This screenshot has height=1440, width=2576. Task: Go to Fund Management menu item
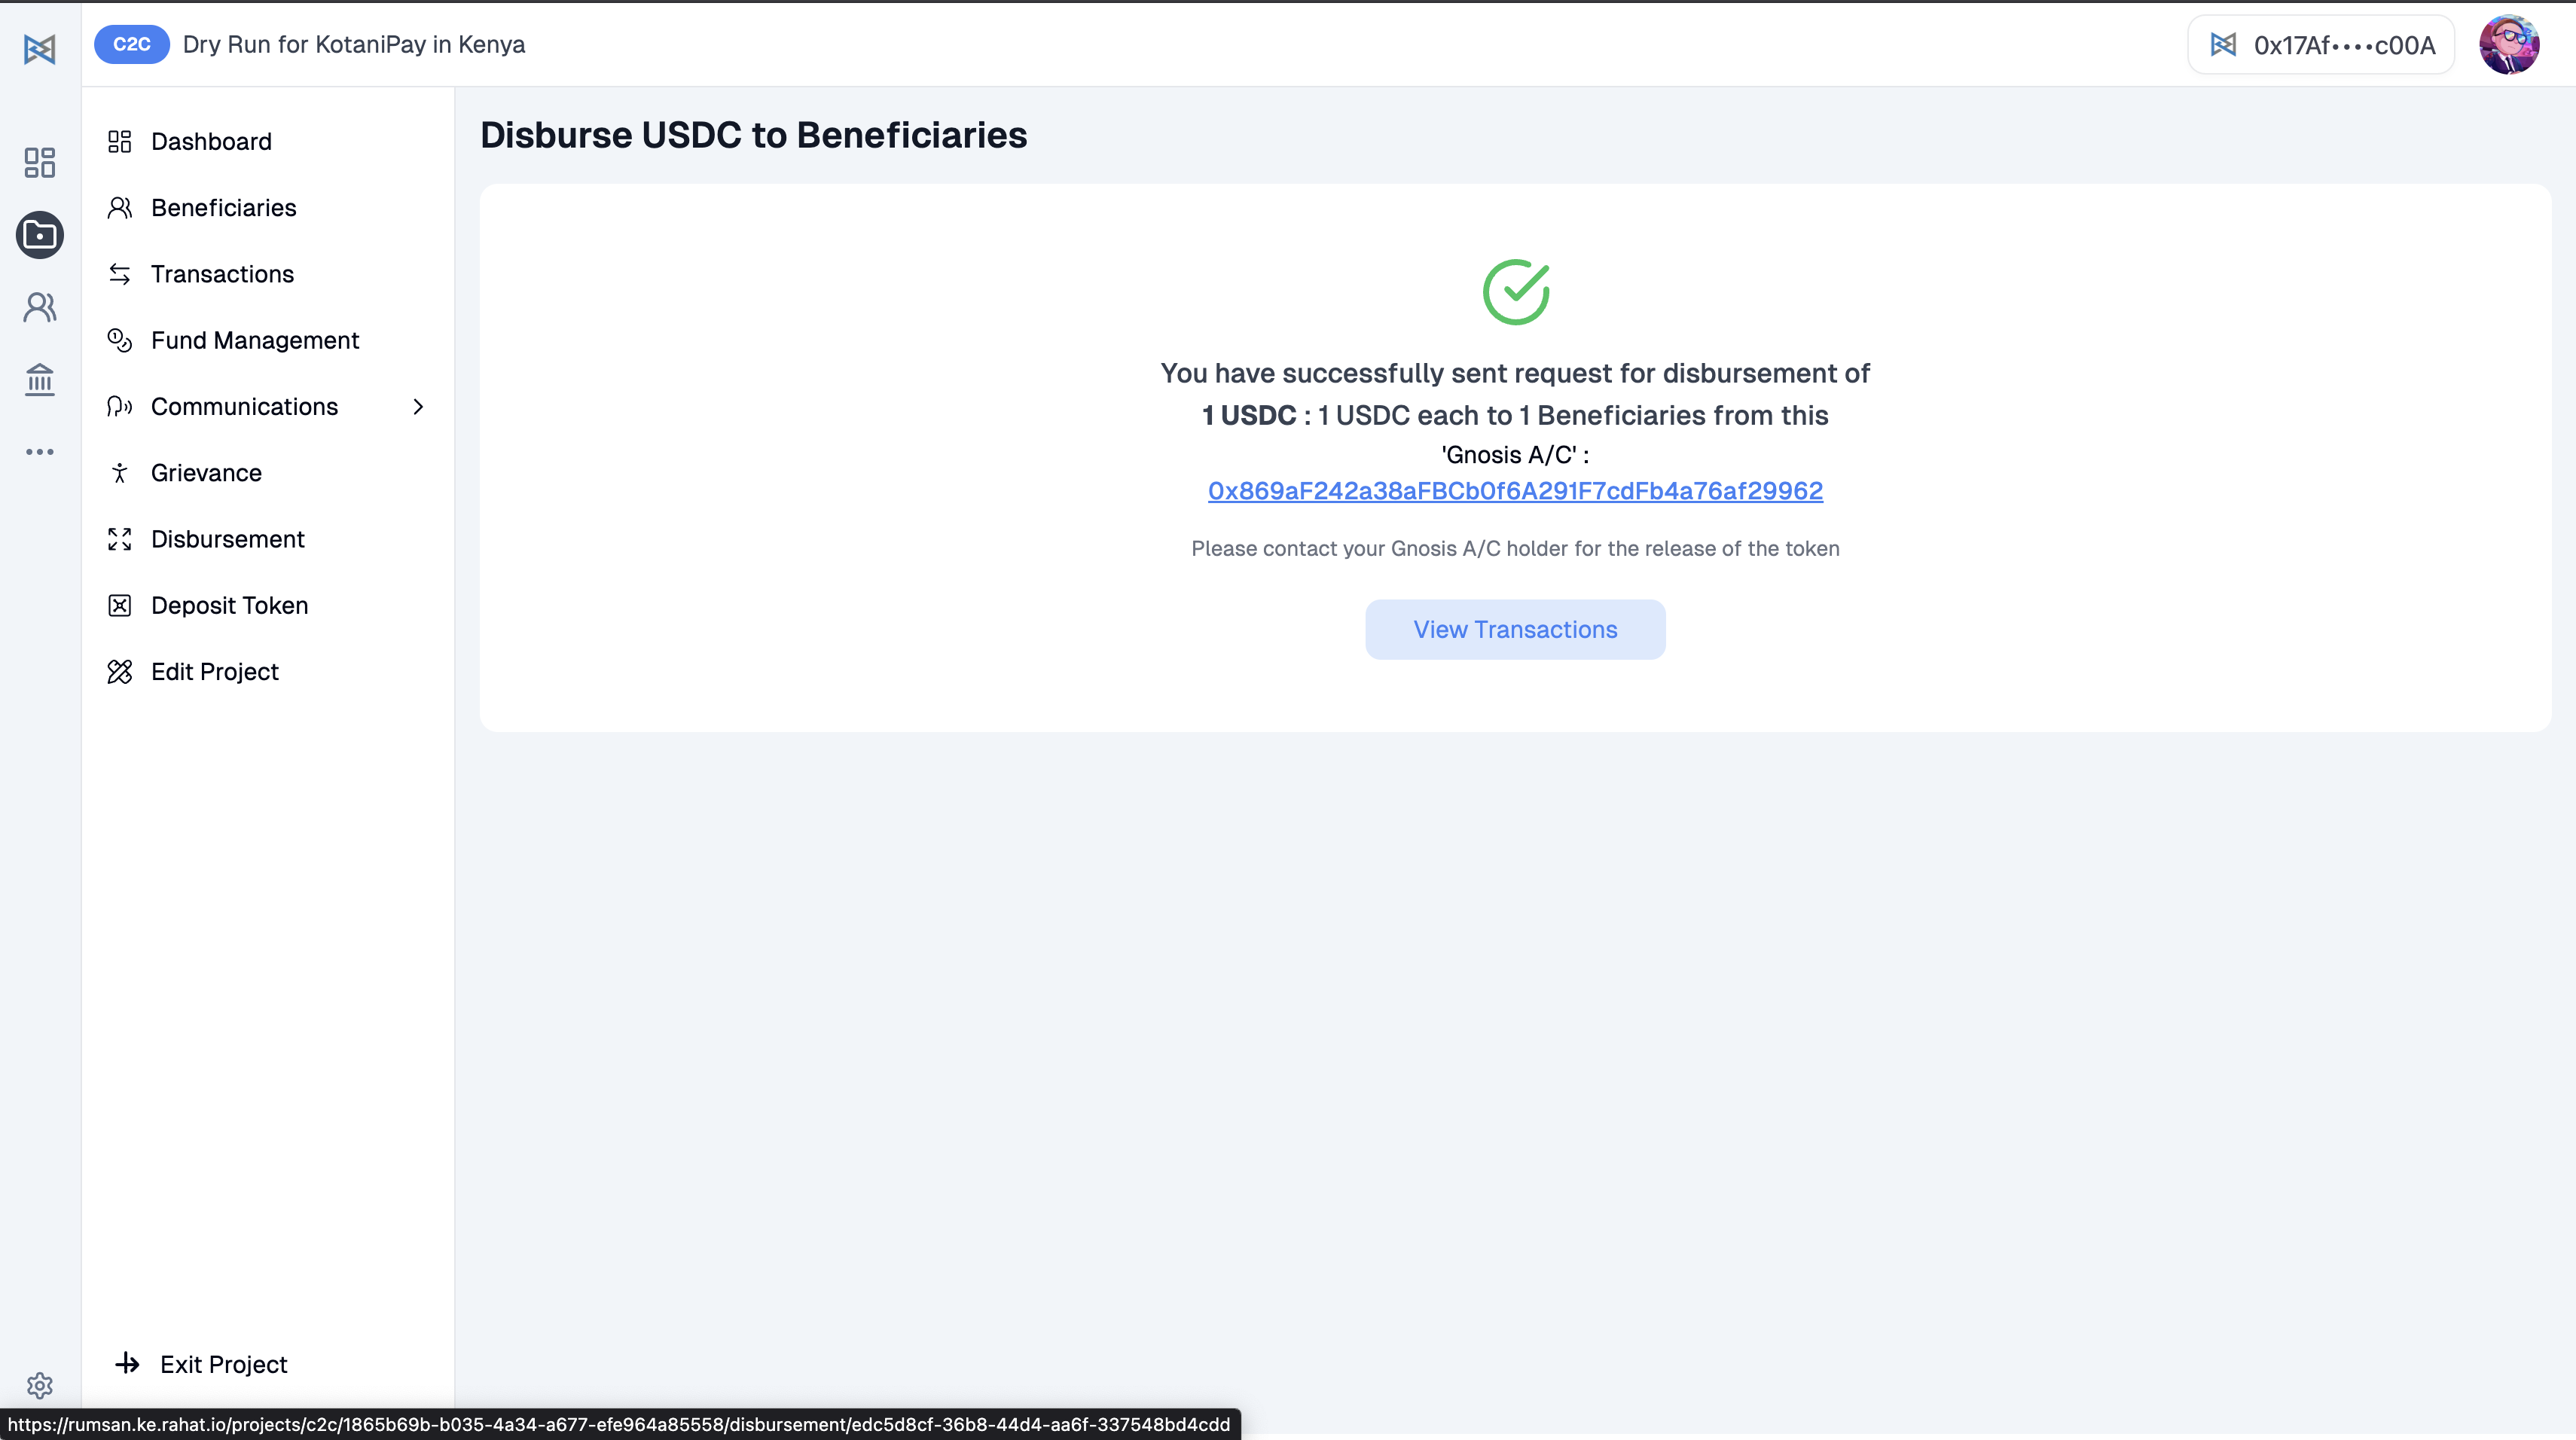click(x=254, y=340)
